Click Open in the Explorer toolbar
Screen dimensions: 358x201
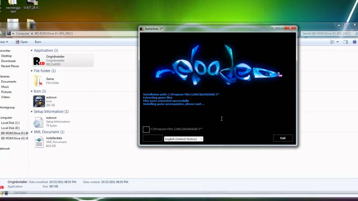[22, 42]
